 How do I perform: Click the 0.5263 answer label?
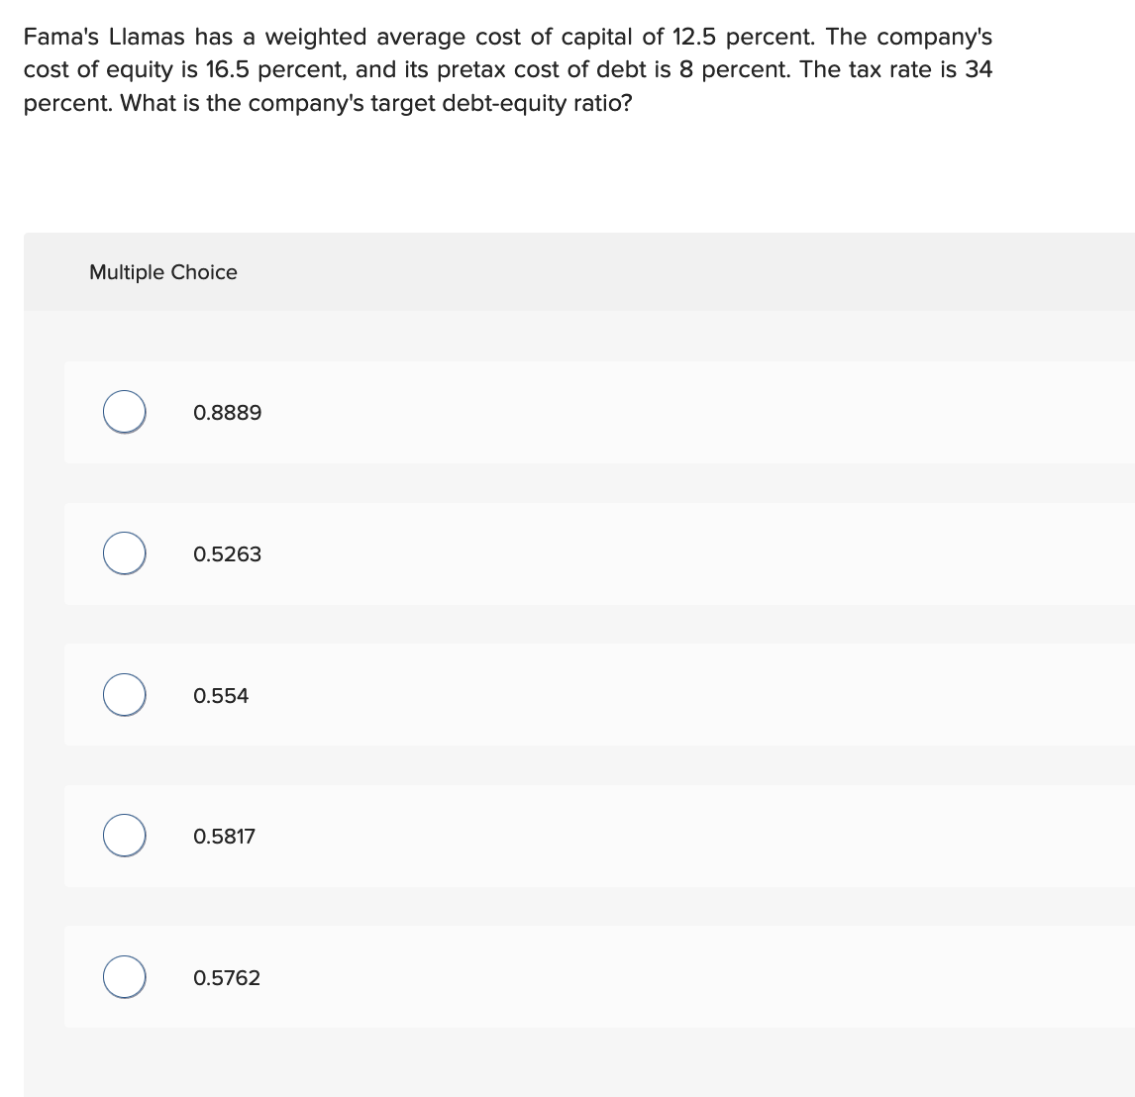pos(227,553)
